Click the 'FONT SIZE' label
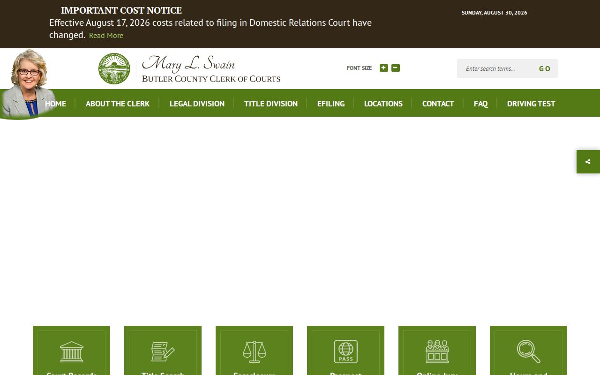The height and width of the screenshot is (375, 600). (x=360, y=68)
